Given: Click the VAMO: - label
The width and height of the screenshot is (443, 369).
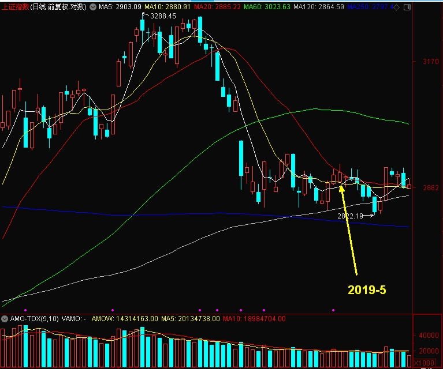Looking at the screenshot, I should pyautogui.click(x=73, y=319).
